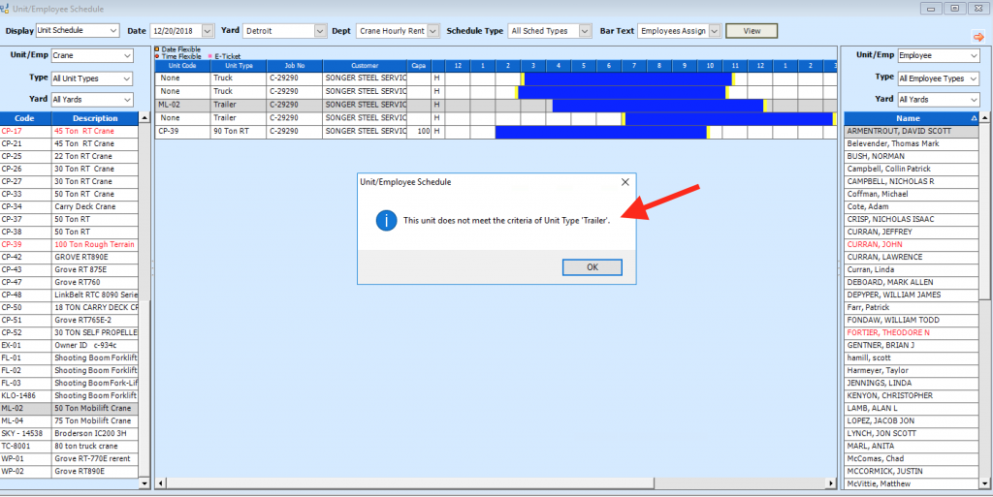Viewport: 993px width, 497px height.
Task: Open the Yard Detroit dropdown in top bar
Action: click(319, 30)
